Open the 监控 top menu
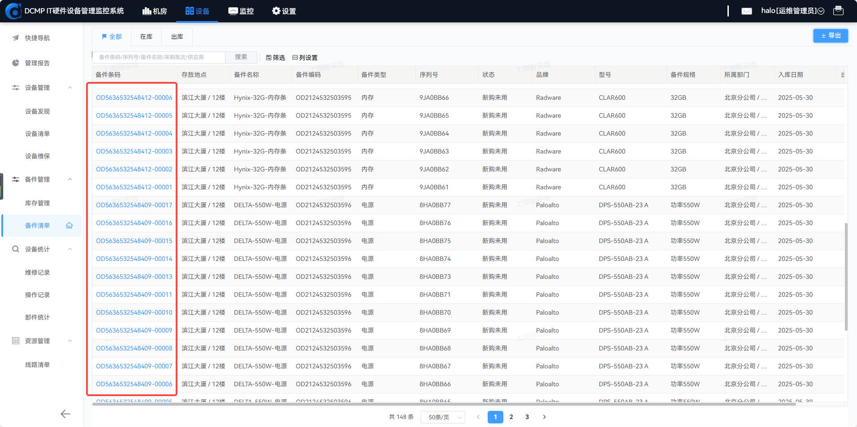This screenshot has height=427, width=857. (241, 11)
